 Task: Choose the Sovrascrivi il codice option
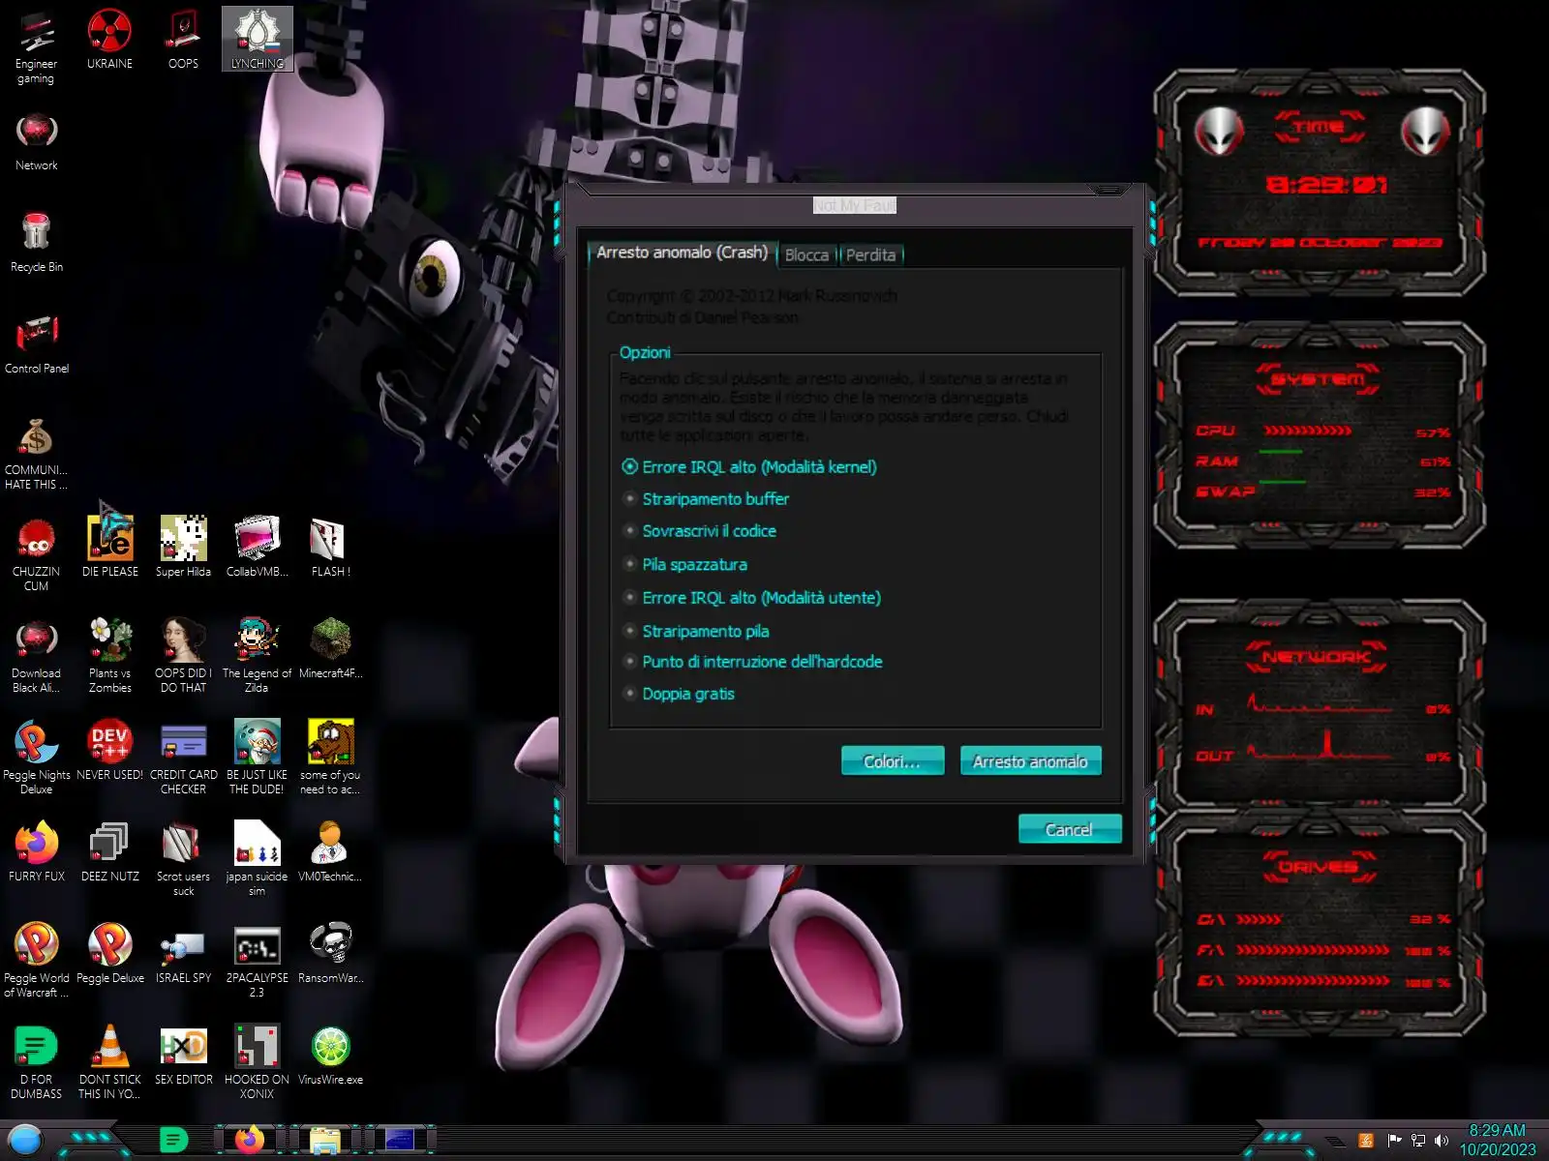[699, 531]
